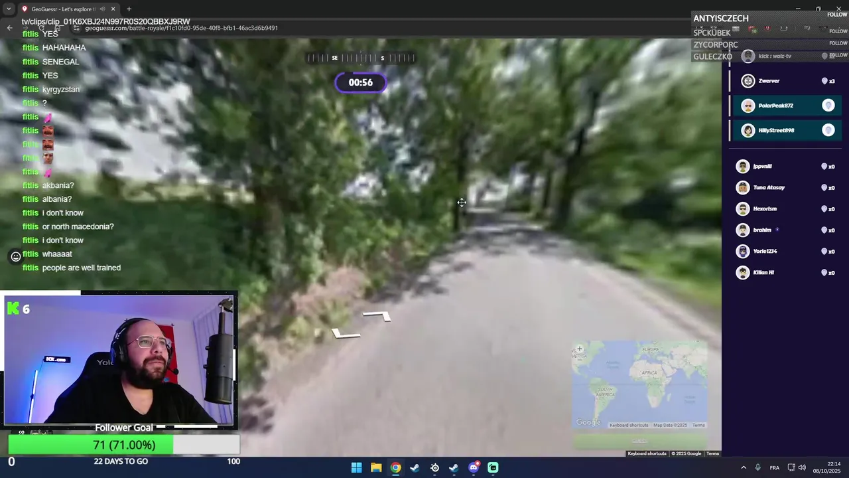Select PolarPeak872 player row
This screenshot has height=478, width=849.
786,106
